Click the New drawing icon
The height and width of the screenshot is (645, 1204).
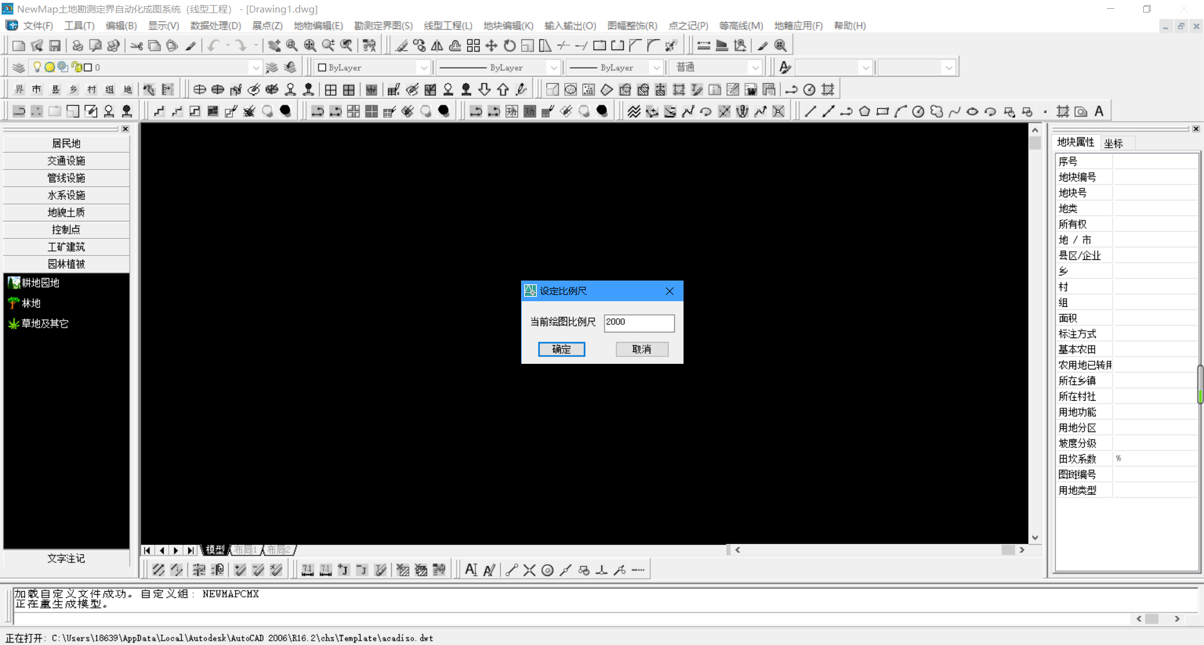click(19, 46)
